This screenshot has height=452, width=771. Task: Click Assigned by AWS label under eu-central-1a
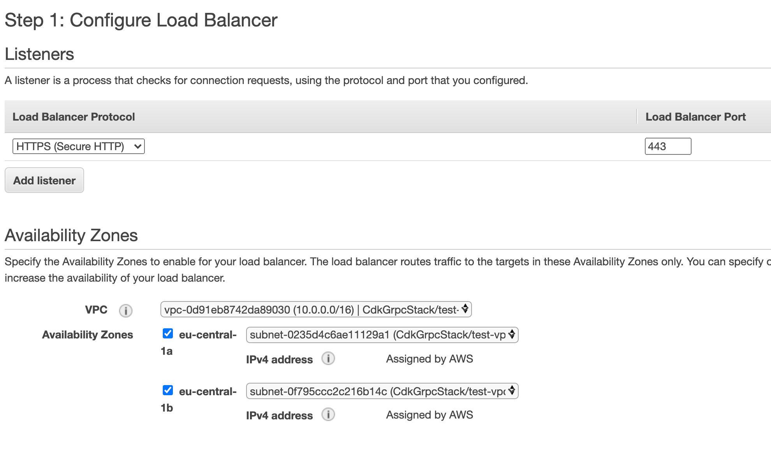point(430,359)
